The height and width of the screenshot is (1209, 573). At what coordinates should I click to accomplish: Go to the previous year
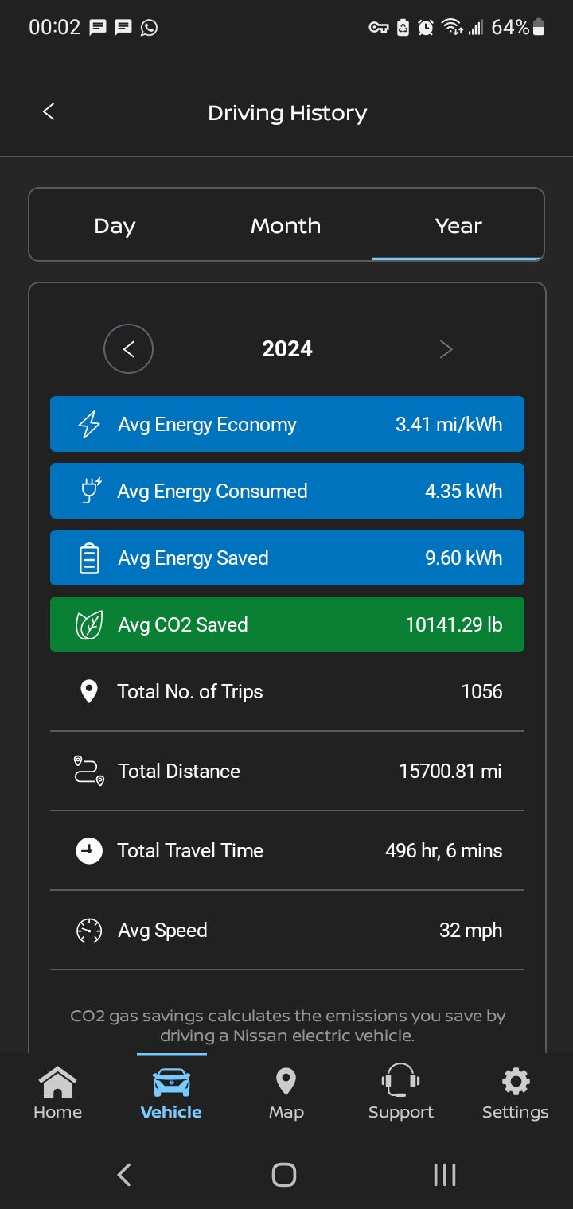point(128,348)
